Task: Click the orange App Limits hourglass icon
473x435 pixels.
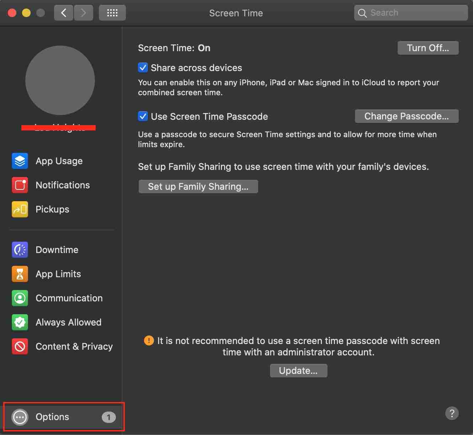Action: click(20, 274)
